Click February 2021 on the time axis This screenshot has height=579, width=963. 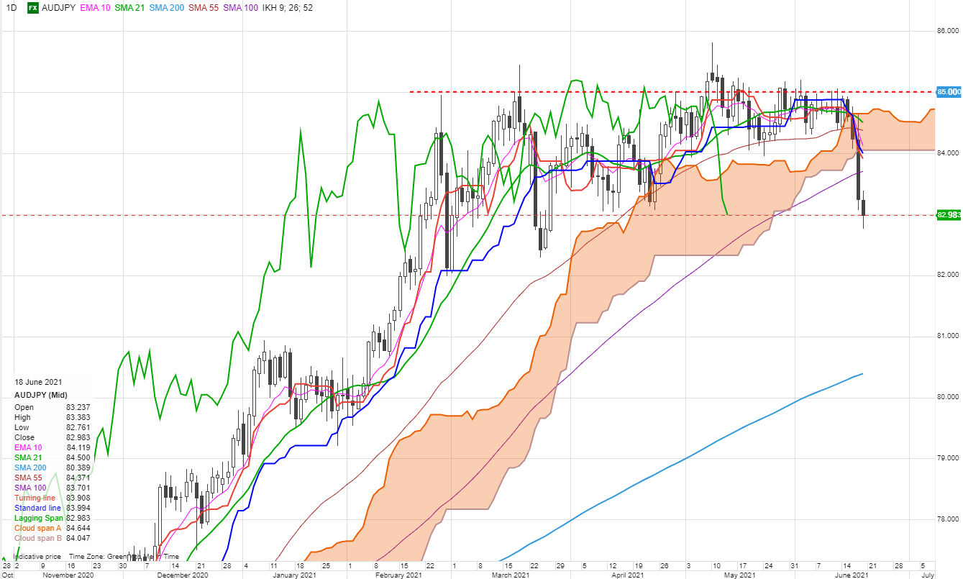pos(399,575)
